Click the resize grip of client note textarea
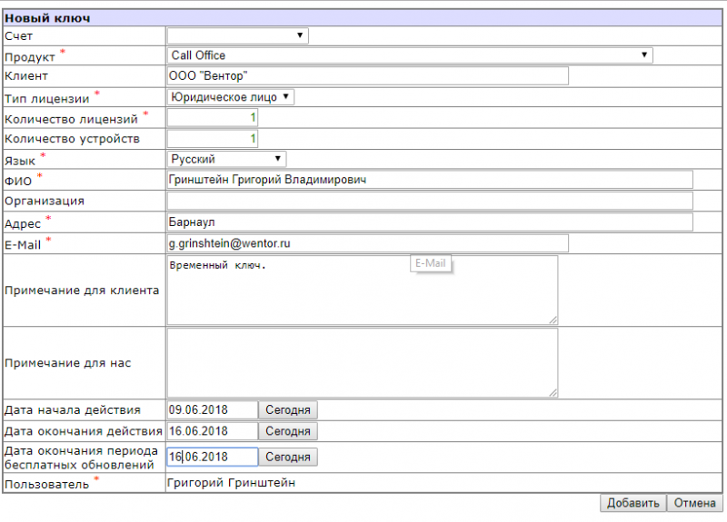727x522 pixels. pyautogui.click(x=553, y=320)
